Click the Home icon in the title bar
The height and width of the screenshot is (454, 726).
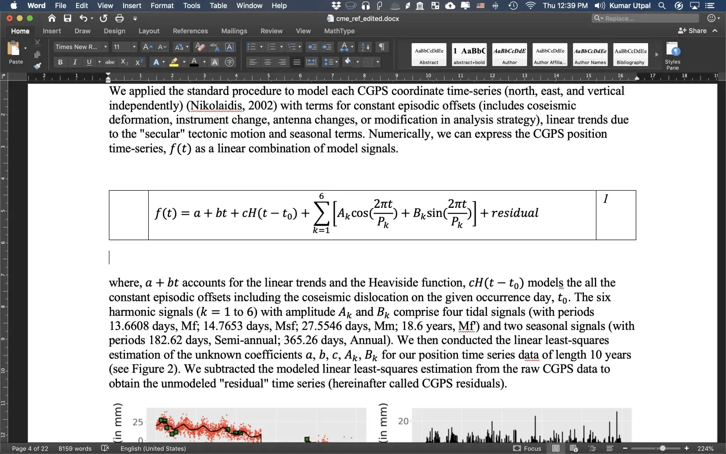[52, 18]
